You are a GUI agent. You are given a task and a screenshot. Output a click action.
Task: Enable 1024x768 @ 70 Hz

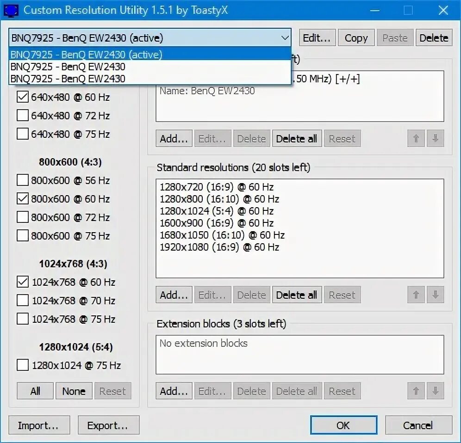[23, 300]
